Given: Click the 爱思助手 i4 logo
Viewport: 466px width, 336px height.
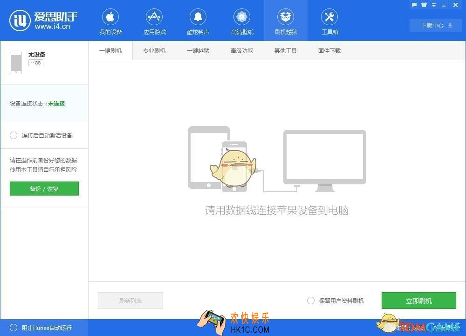Looking at the screenshot, I should (x=43, y=21).
